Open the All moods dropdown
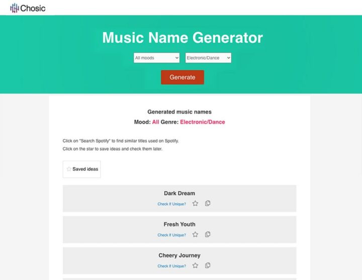The width and height of the screenshot is (362, 280). [x=156, y=58]
